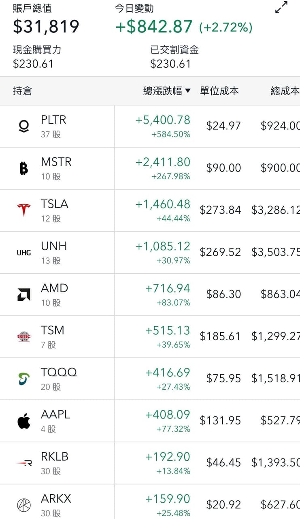Select the 持倉 column header

[22, 91]
